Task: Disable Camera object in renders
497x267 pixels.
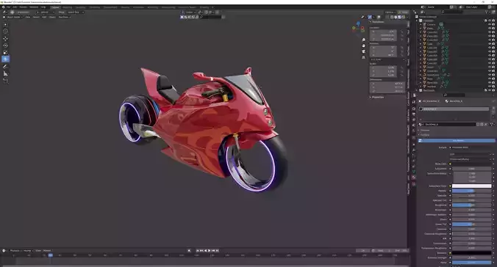Action: (493, 24)
